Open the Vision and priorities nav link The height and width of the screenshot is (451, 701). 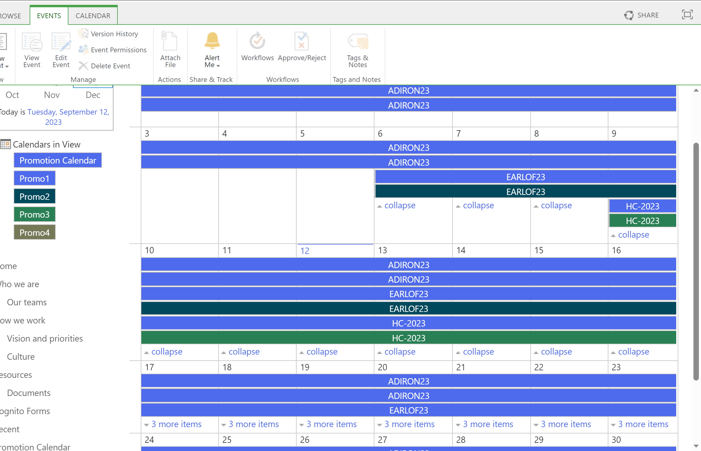click(45, 339)
